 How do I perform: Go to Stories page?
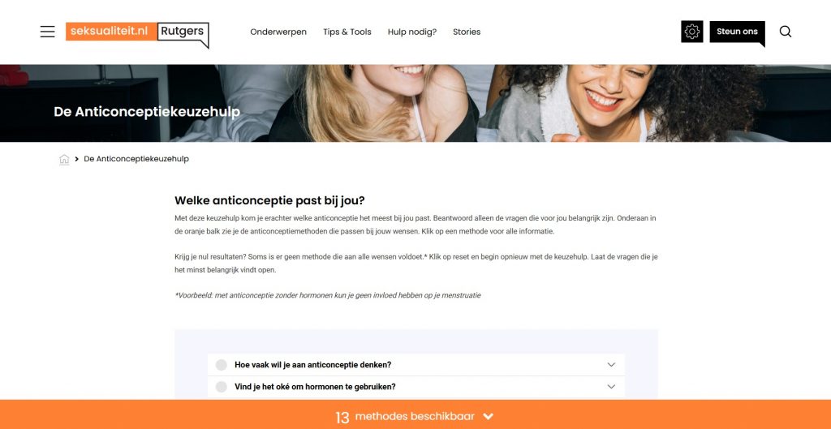(467, 32)
